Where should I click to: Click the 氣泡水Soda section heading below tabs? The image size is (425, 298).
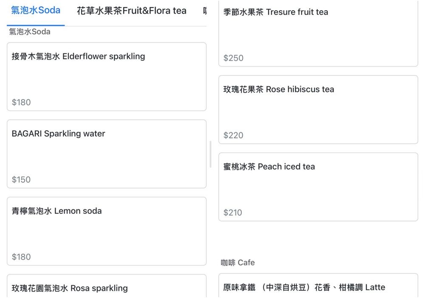click(x=30, y=32)
